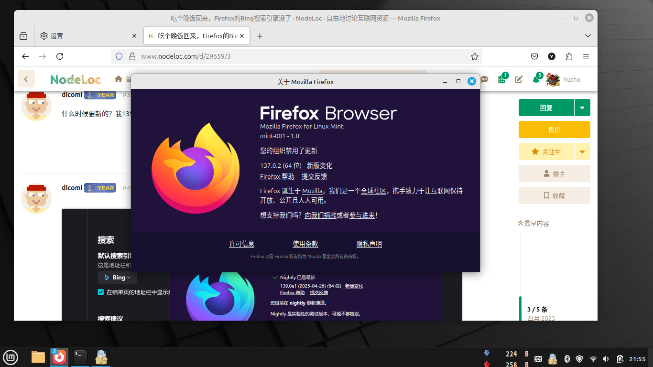Open Files folder icon in taskbar

tap(38, 356)
